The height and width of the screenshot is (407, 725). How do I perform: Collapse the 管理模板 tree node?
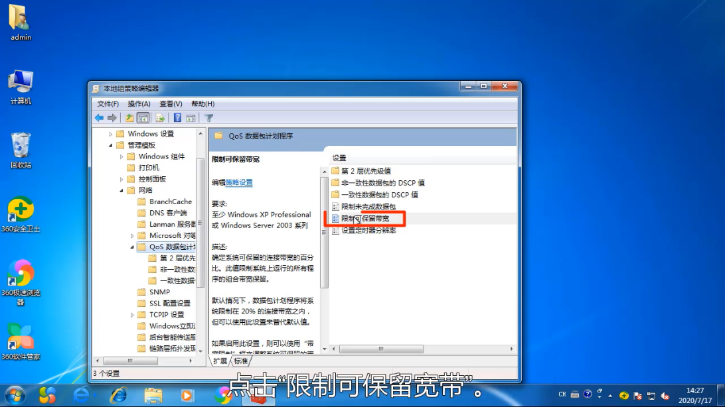click(x=111, y=145)
